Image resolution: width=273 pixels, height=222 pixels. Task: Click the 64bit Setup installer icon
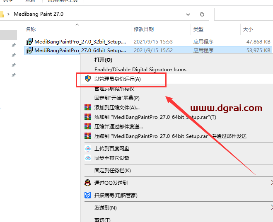tap(29, 50)
